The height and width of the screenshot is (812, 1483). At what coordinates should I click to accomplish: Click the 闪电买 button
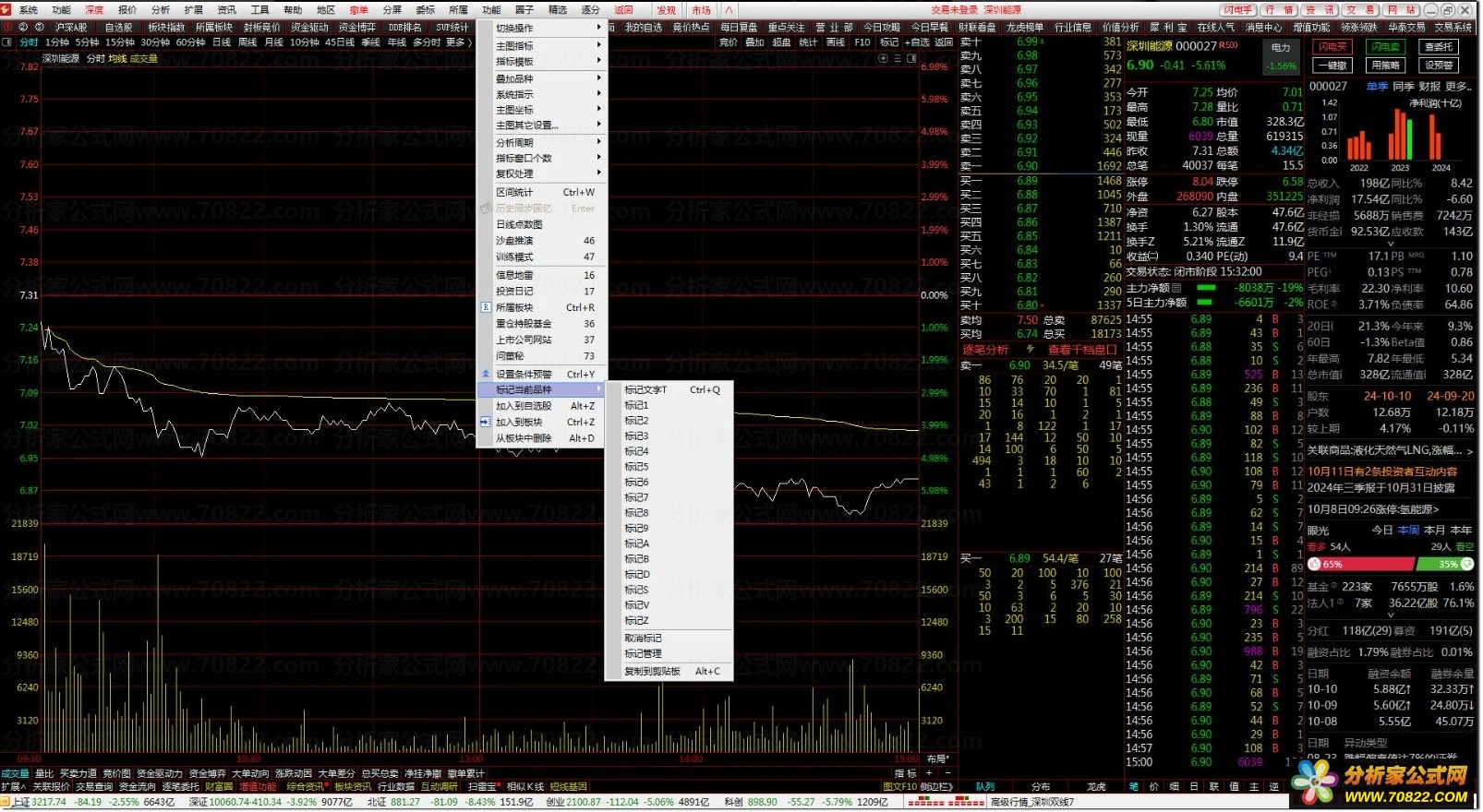(1332, 46)
